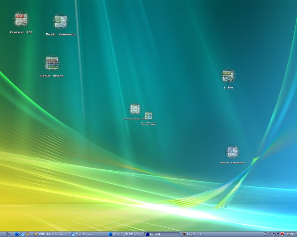Image resolution: width=297 pixels, height=237 pixels.
Task: Open the wireless network tray icon
Action: [x=278, y=234]
